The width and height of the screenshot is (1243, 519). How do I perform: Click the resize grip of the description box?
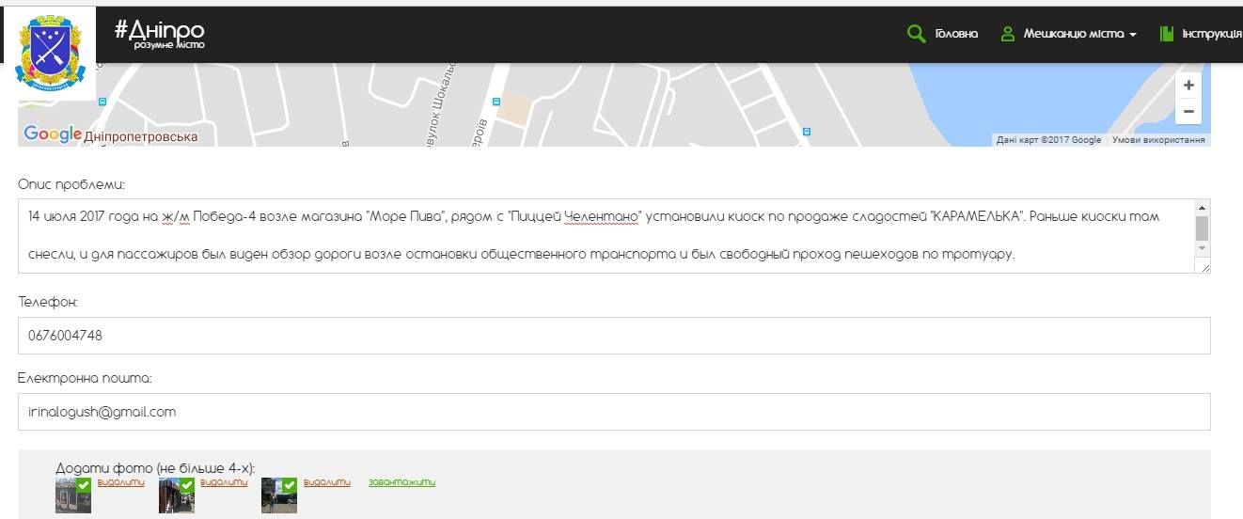pos(1204,267)
